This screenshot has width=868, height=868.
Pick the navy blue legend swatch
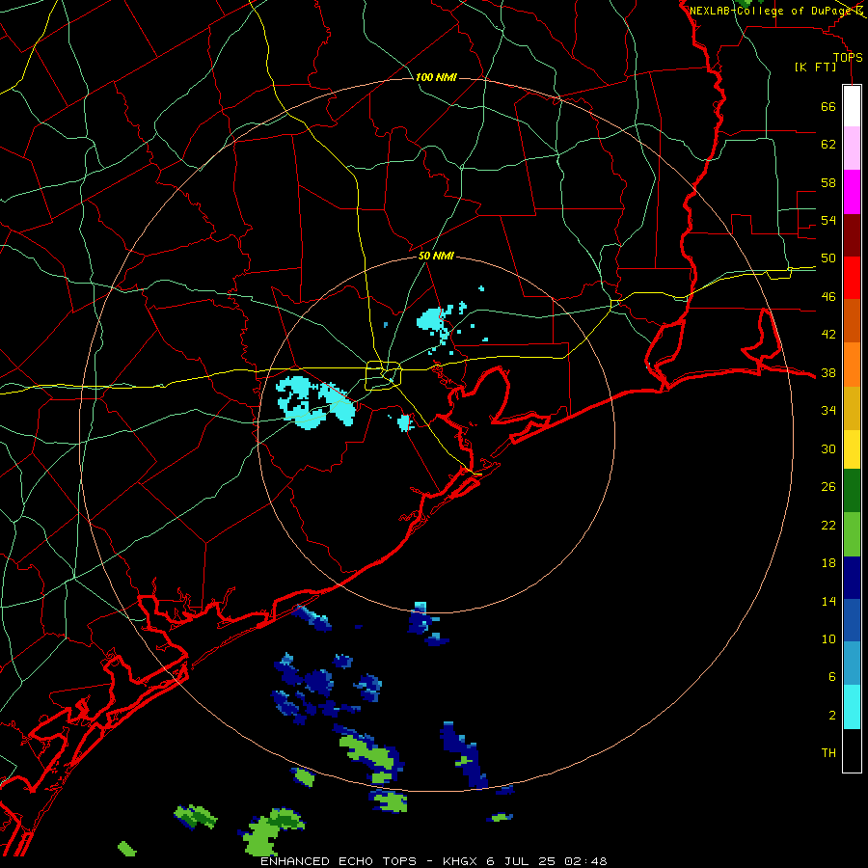coord(852,578)
